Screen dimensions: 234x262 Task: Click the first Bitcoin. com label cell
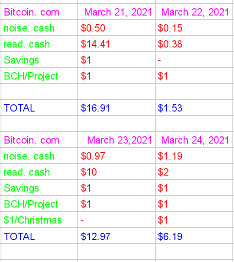click(39, 12)
